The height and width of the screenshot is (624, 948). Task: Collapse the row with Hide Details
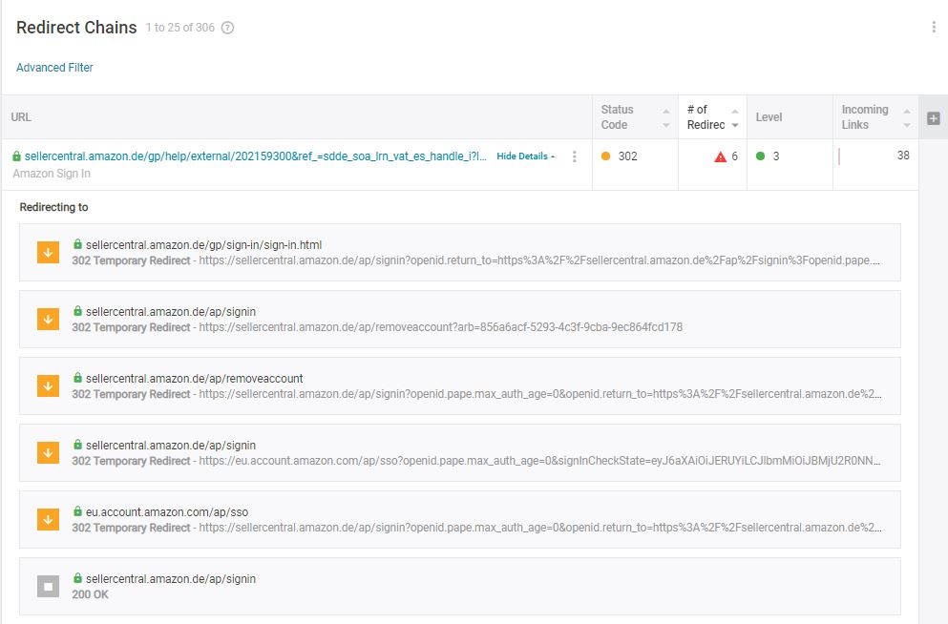[525, 156]
